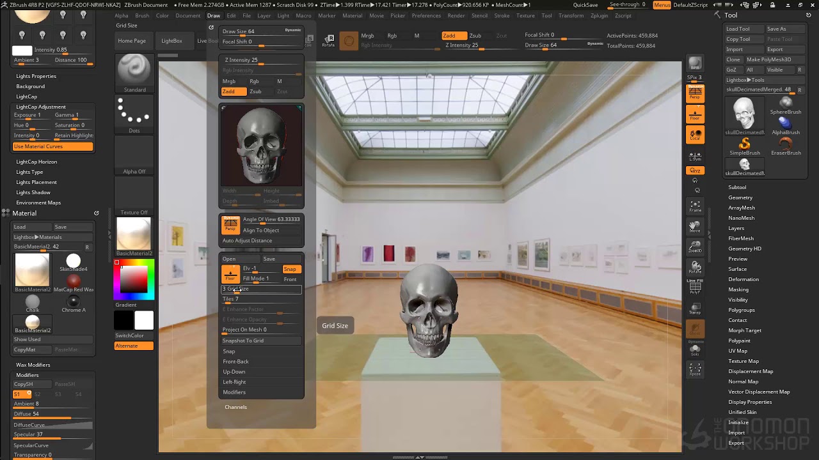Expand Environment Maps section
The image size is (819, 460).
coord(38,203)
